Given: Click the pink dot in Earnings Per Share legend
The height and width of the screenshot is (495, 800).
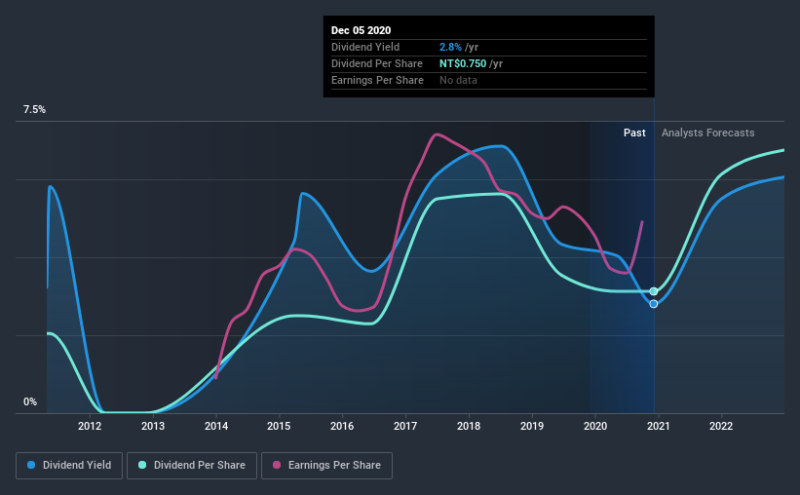Looking at the screenshot, I should pyautogui.click(x=277, y=465).
